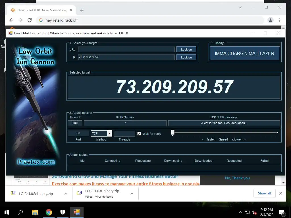The width and height of the screenshot is (291, 218).
Task: Open Chrome tab search chevron
Action: coord(240,7)
